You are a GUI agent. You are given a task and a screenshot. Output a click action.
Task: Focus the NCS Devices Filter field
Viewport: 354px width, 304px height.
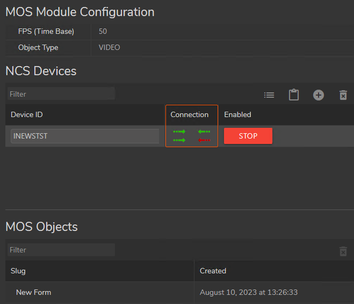(x=61, y=94)
